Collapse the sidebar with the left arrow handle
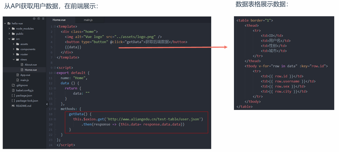 (x=47, y=104)
